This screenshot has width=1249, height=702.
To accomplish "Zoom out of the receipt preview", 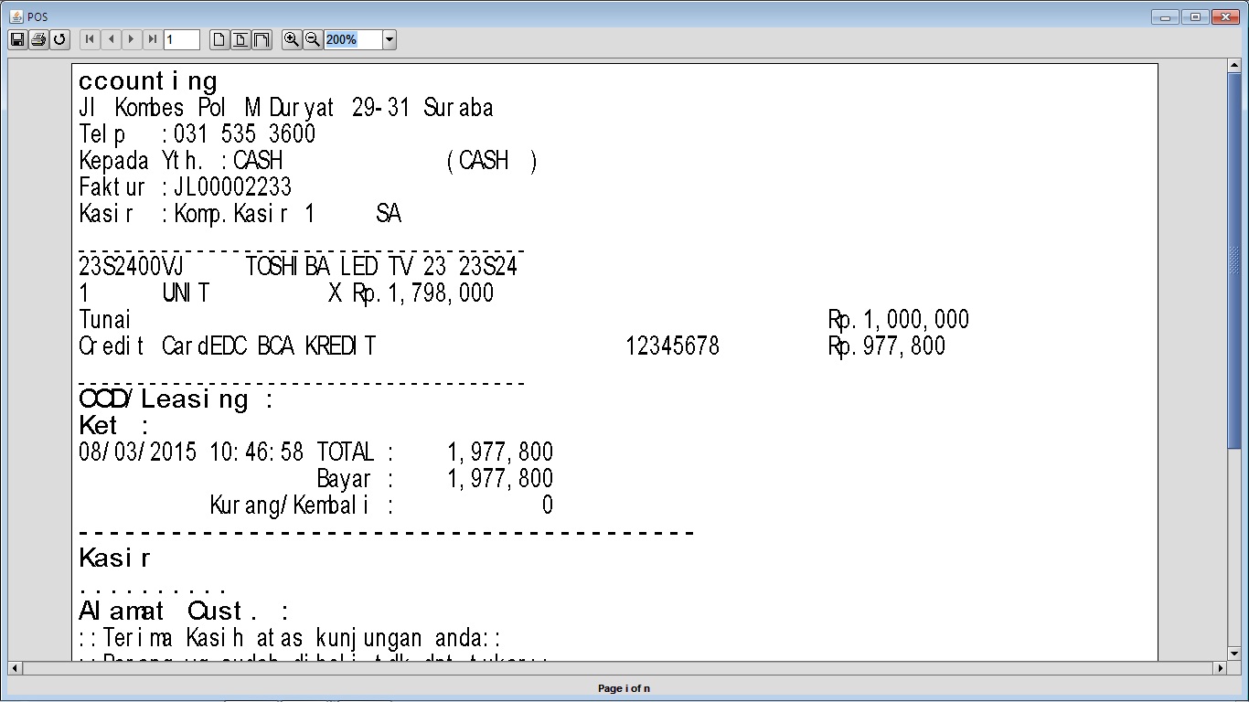I will tap(312, 39).
